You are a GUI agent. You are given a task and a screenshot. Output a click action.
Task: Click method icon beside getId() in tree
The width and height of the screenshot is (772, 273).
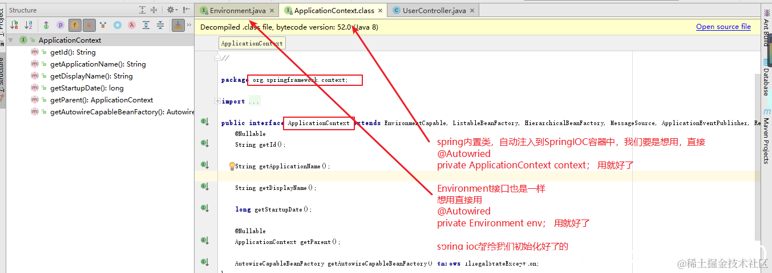pos(35,52)
